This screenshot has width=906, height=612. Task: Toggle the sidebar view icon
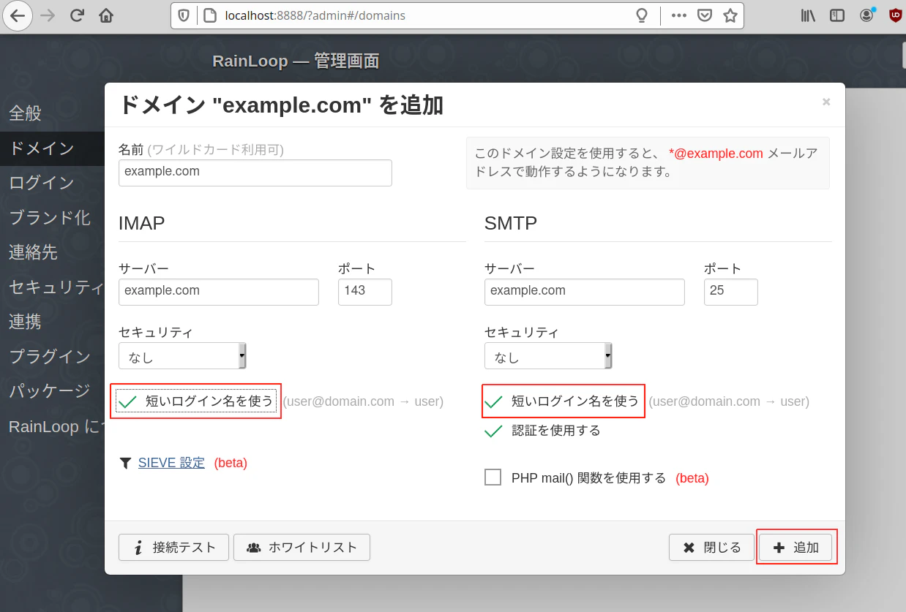837,15
